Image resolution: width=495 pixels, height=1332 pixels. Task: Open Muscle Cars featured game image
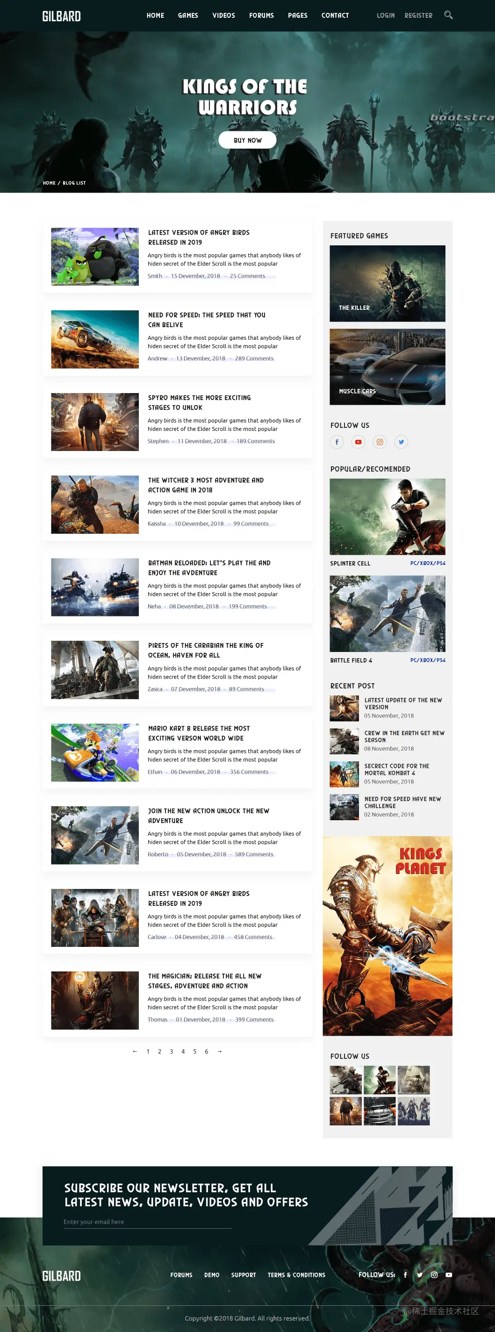[x=387, y=366]
